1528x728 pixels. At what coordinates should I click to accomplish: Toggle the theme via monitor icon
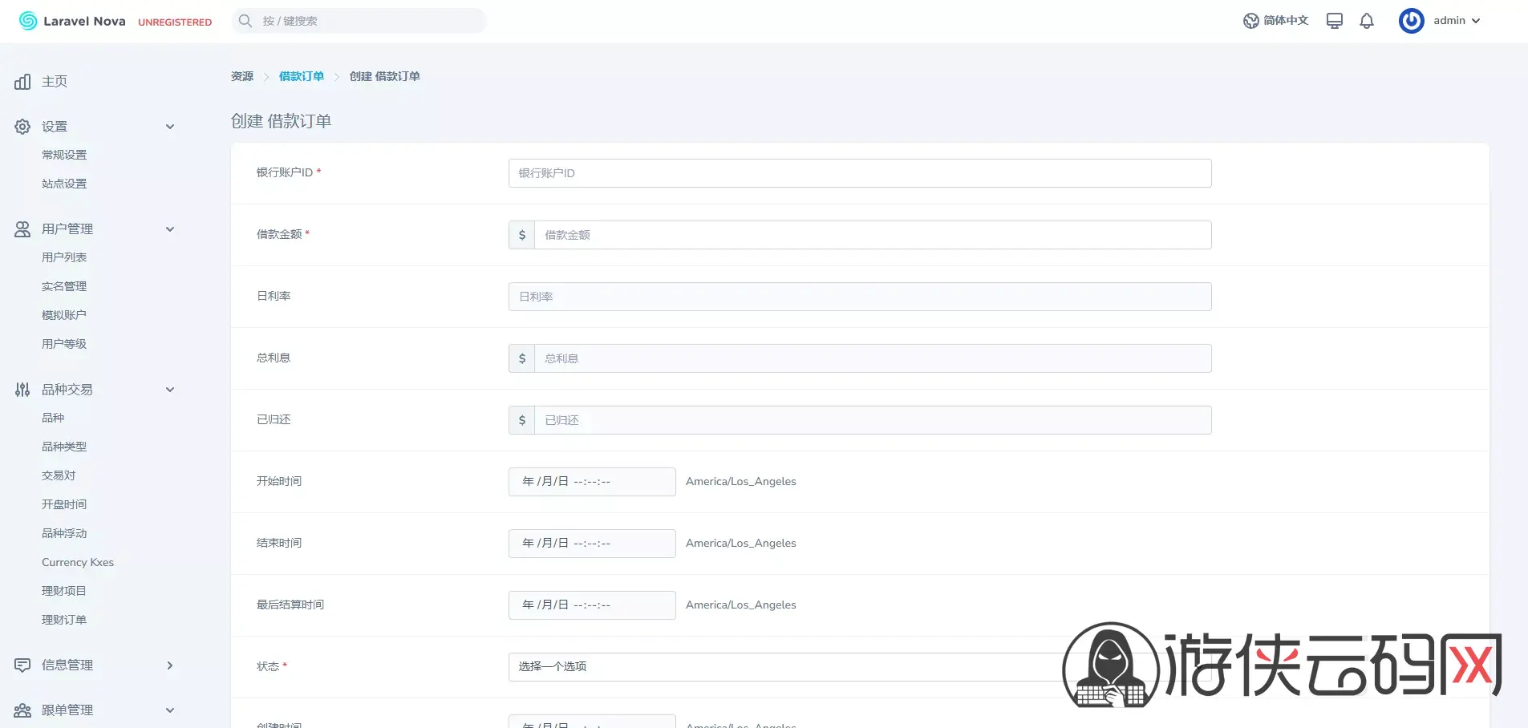(x=1334, y=21)
